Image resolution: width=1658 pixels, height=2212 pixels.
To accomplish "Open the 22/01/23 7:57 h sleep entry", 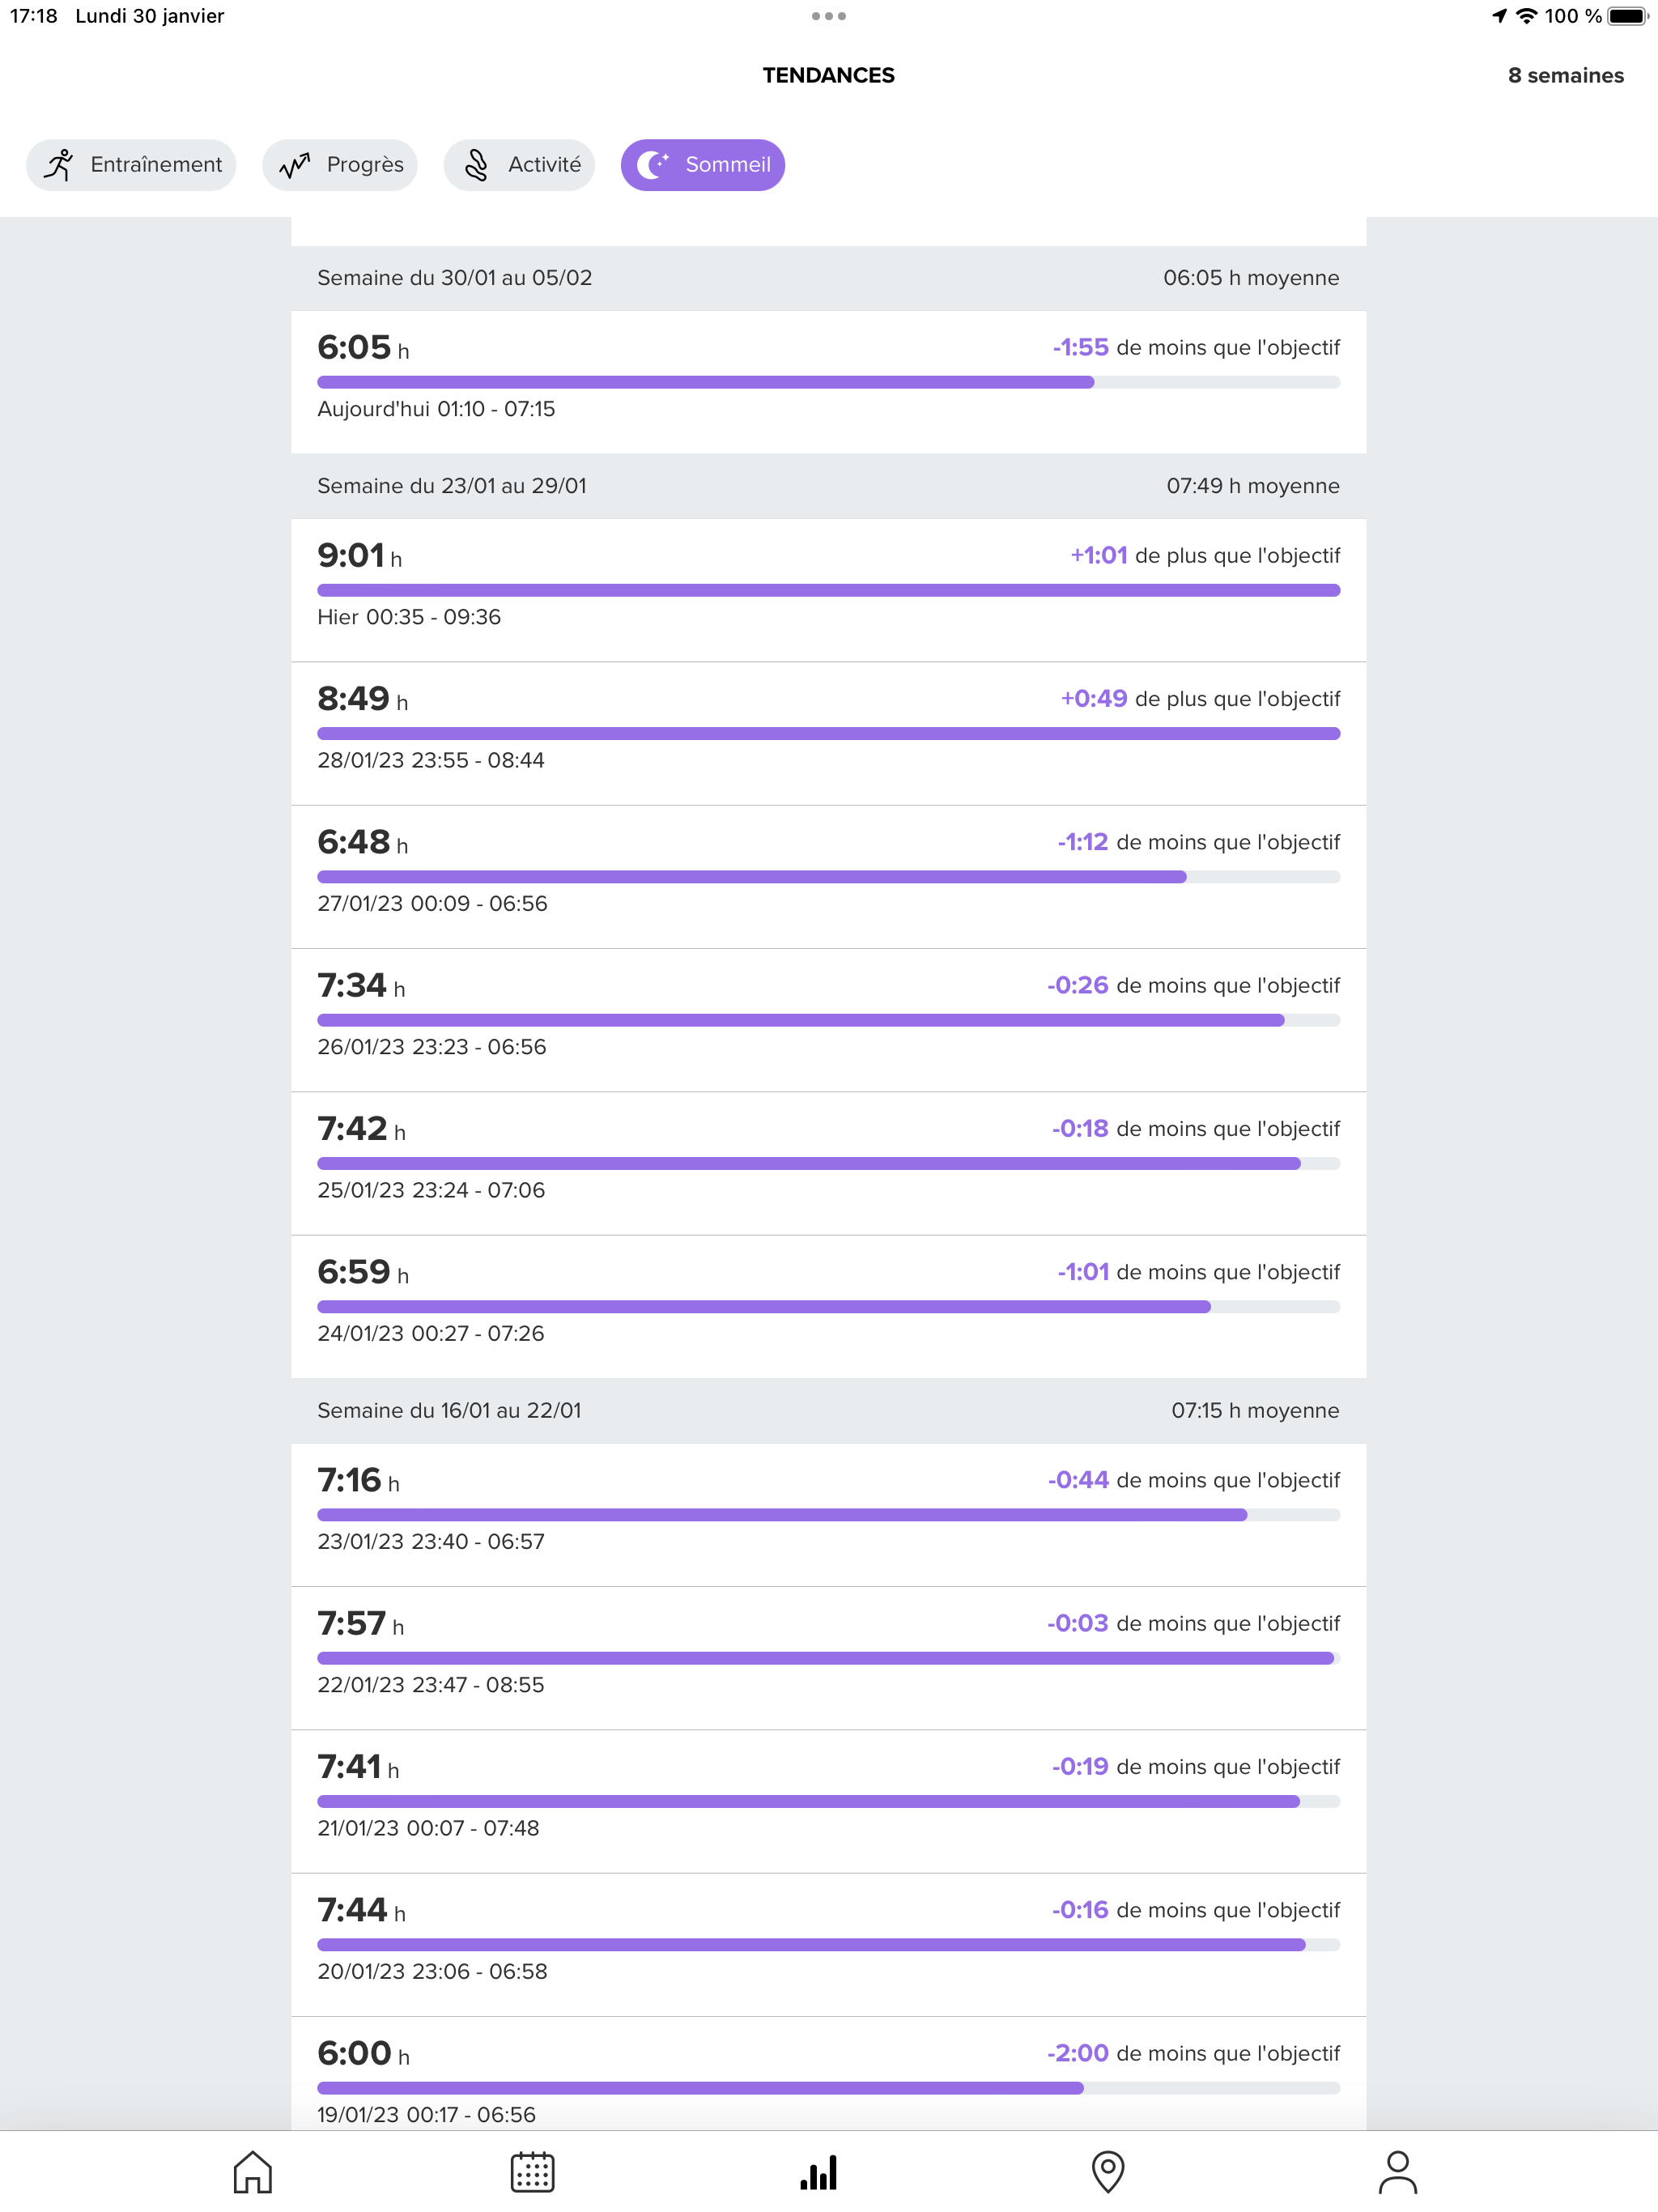I will [828, 1657].
